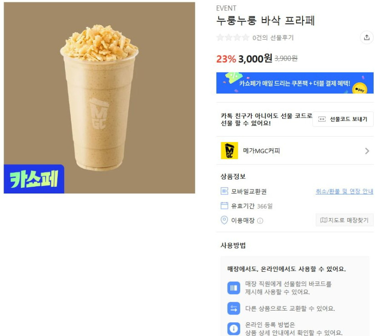Click the 선물코드 보내기 button
This screenshot has height=336, width=380.
click(x=343, y=119)
